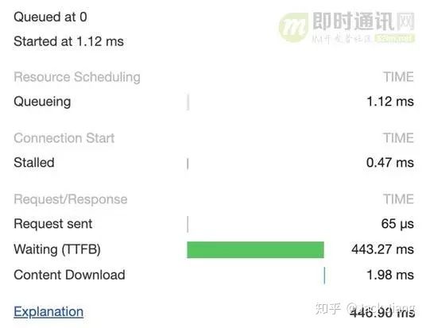
Task: Open the Explanation link
Action: click(48, 311)
